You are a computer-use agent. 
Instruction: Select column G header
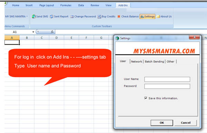point(101,38)
